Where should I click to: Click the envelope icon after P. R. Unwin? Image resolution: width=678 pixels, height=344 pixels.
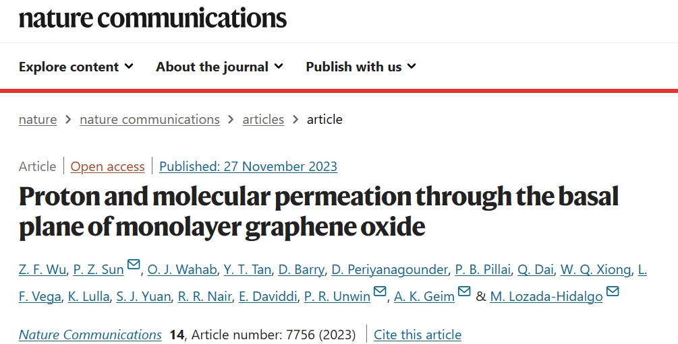click(x=380, y=291)
